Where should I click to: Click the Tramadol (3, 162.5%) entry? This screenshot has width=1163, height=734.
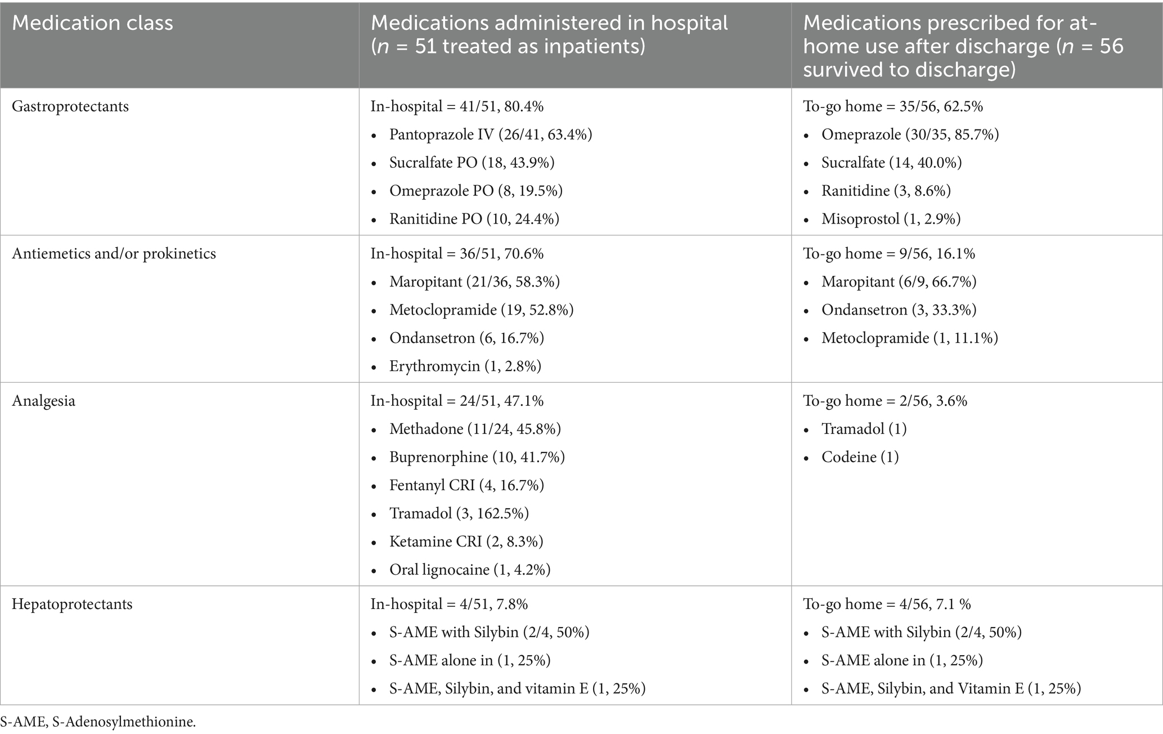click(459, 514)
